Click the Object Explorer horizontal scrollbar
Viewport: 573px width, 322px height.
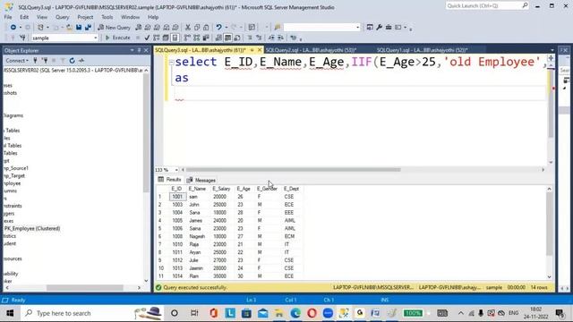pos(85,288)
